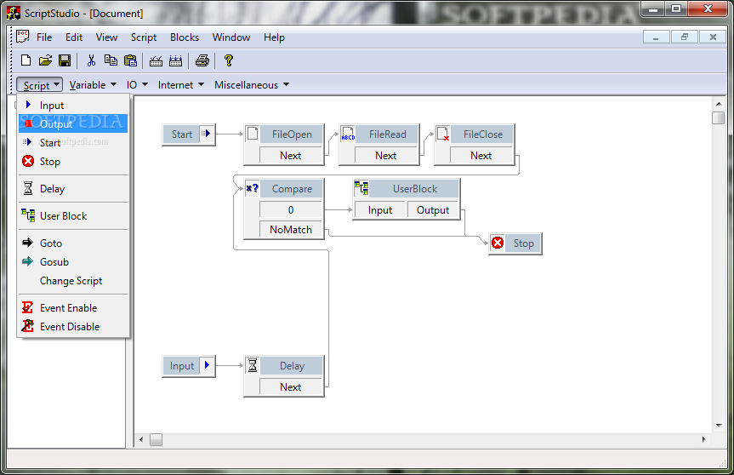Click Next on the FileRead block
The width and height of the screenshot is (734, 475).
click(386, 156)
